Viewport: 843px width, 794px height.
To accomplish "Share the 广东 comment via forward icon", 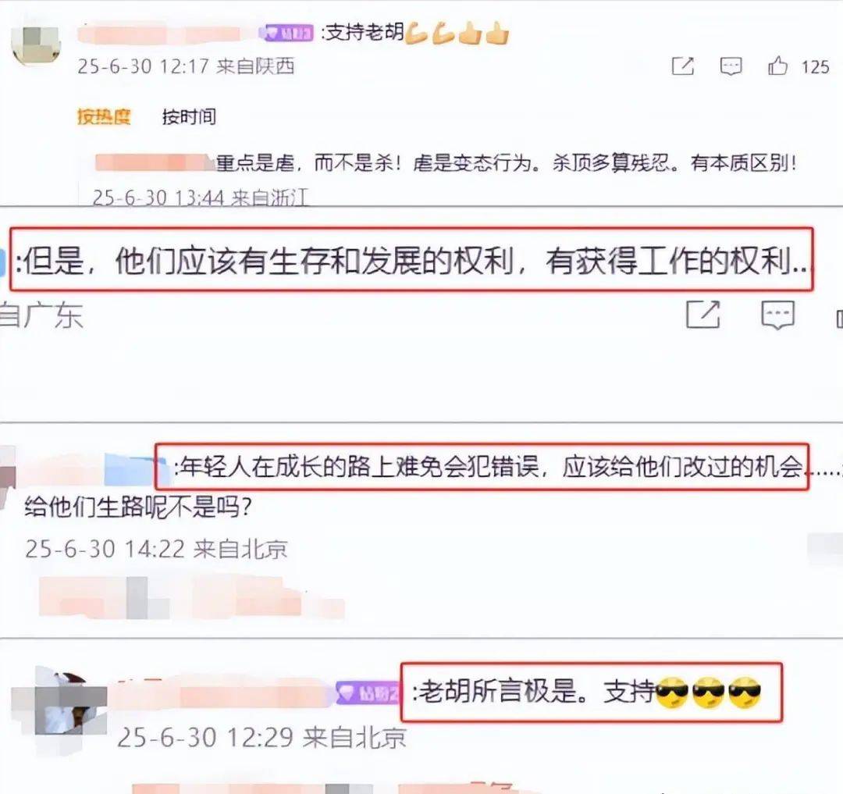I will [x=703, y=315].
